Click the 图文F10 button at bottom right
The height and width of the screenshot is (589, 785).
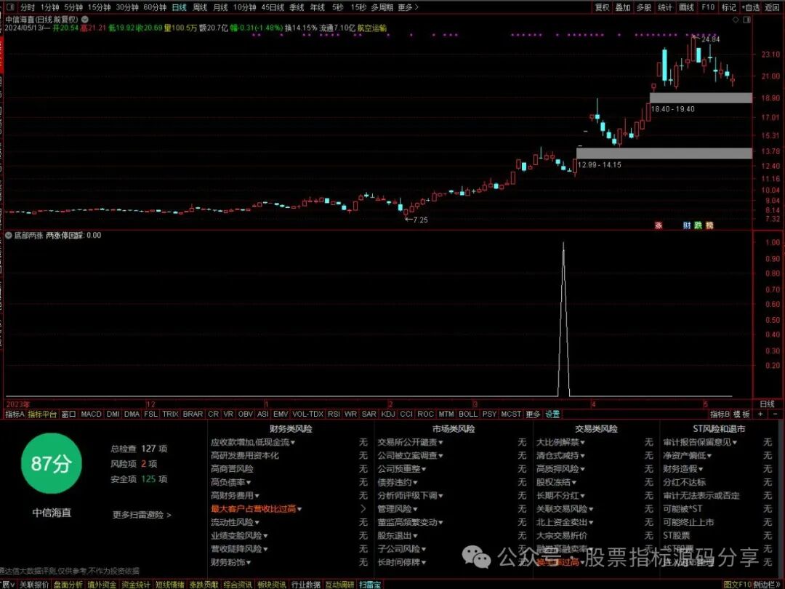738,585
